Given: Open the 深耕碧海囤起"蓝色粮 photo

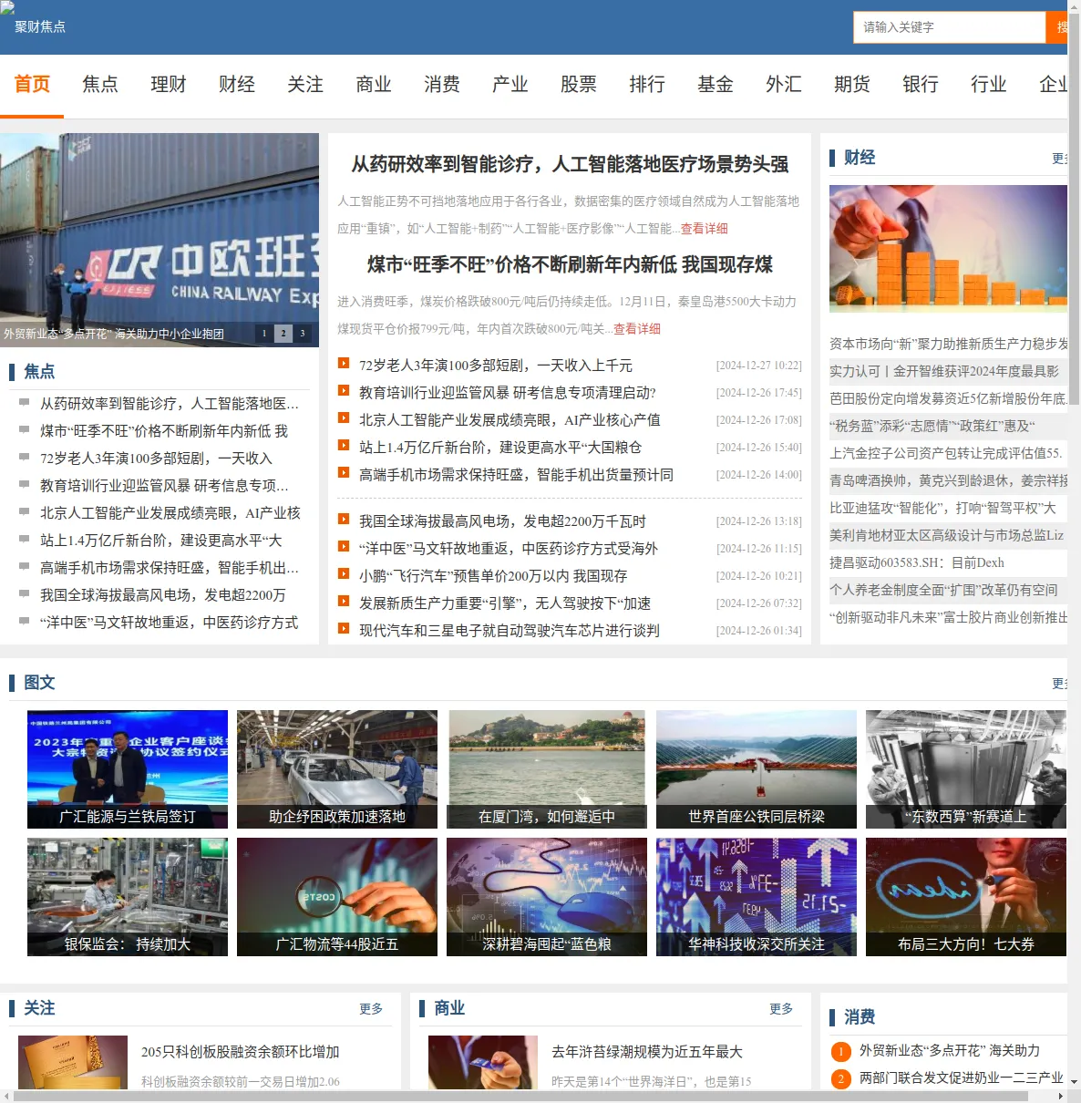Looking at the screenshot, I should click(x=547, y=897).
